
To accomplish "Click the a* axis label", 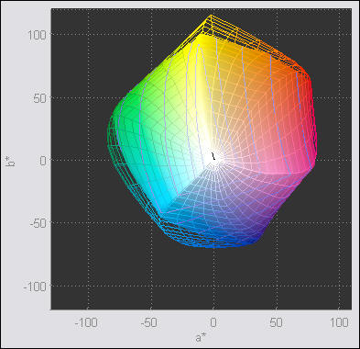I will [x=201, y=338].
